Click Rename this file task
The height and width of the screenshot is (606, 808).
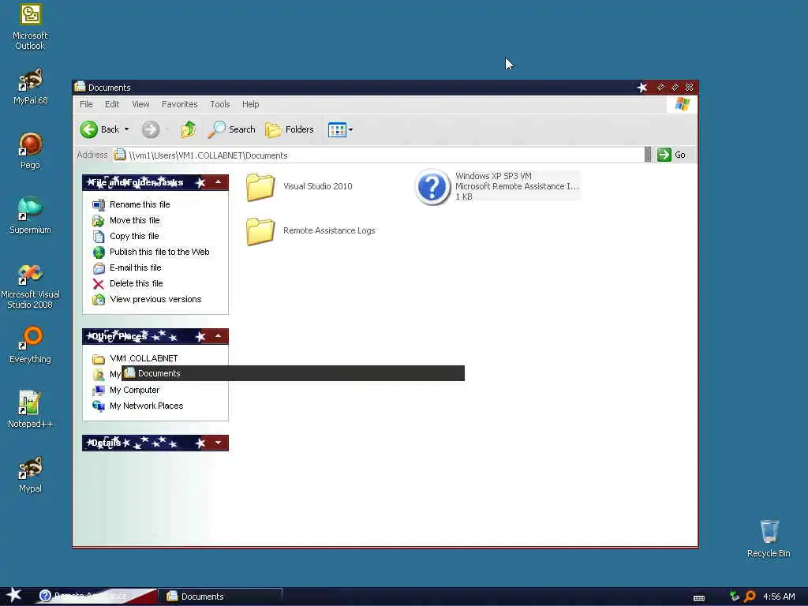point(140,204)
